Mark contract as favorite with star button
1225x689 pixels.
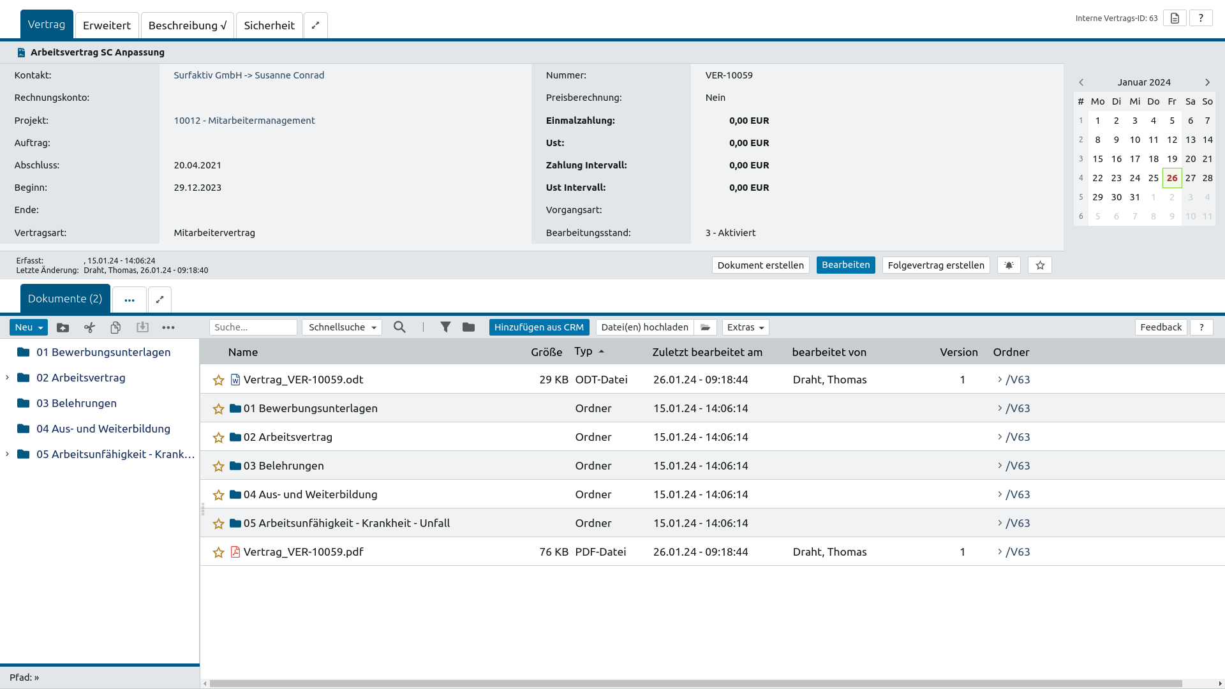[x=1040, y=265]
